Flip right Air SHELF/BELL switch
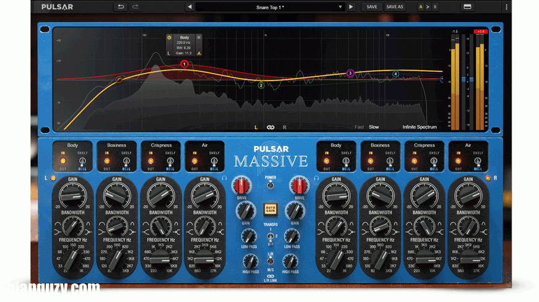 478,161
